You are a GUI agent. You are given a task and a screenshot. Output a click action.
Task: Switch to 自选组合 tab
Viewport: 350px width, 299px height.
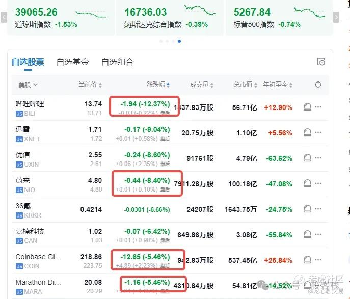(x=117, y=62)
